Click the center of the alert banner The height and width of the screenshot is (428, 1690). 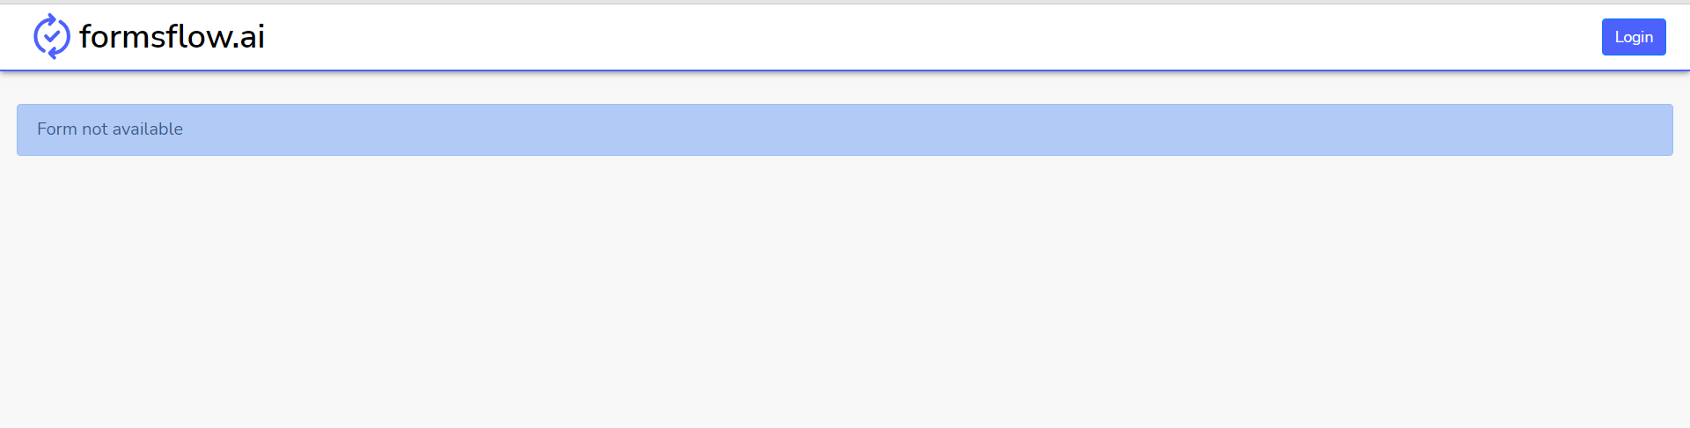(x=845, y=129)
